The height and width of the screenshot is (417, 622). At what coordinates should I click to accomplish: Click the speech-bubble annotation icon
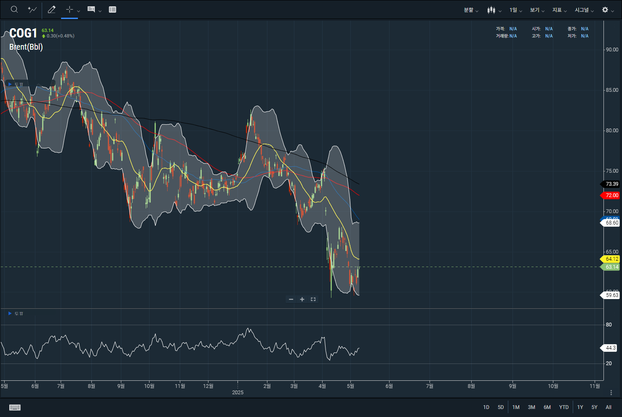(x=91, y=10)
